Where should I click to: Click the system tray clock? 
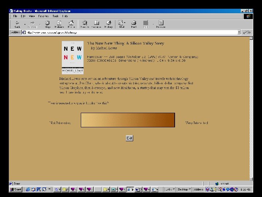(x=245, y=190)
